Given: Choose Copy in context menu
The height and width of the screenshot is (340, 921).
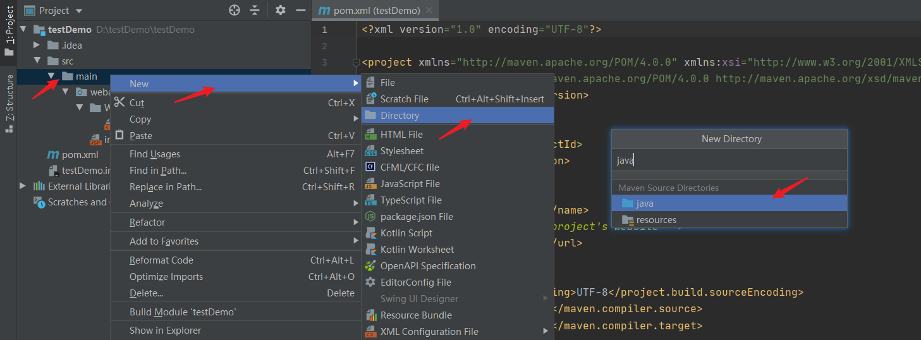Looking at the screenshot, I should [236, 119].
